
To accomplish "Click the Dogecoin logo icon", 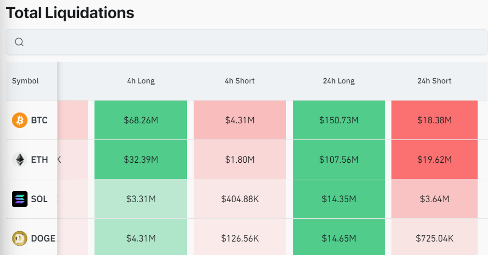I will tap(19, 238).
